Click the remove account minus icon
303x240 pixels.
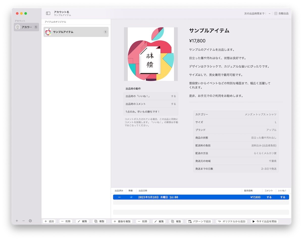pyautogui.click(x=23, y=221)
